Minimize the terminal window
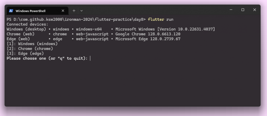 coord(231,10)
